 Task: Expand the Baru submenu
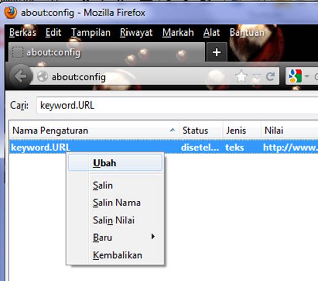coord(115,237)
